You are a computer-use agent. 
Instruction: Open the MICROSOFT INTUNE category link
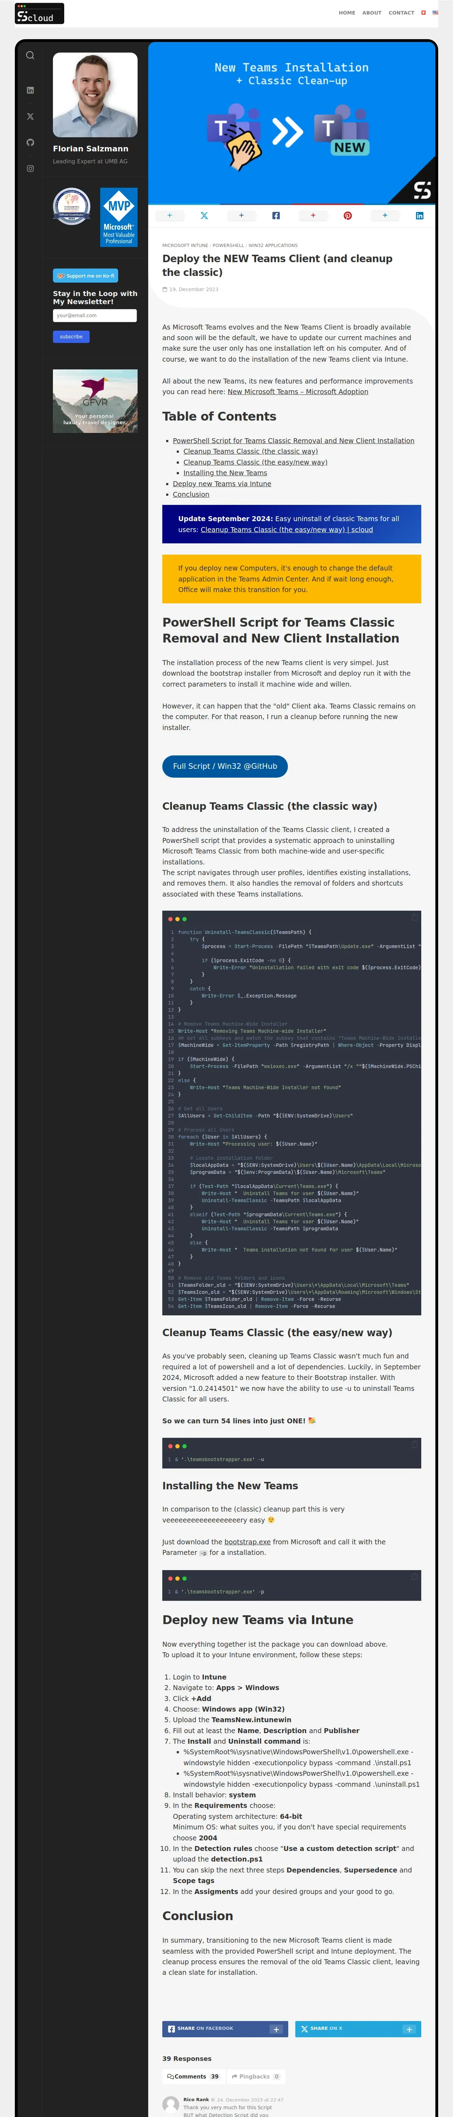tap(185, 246)
